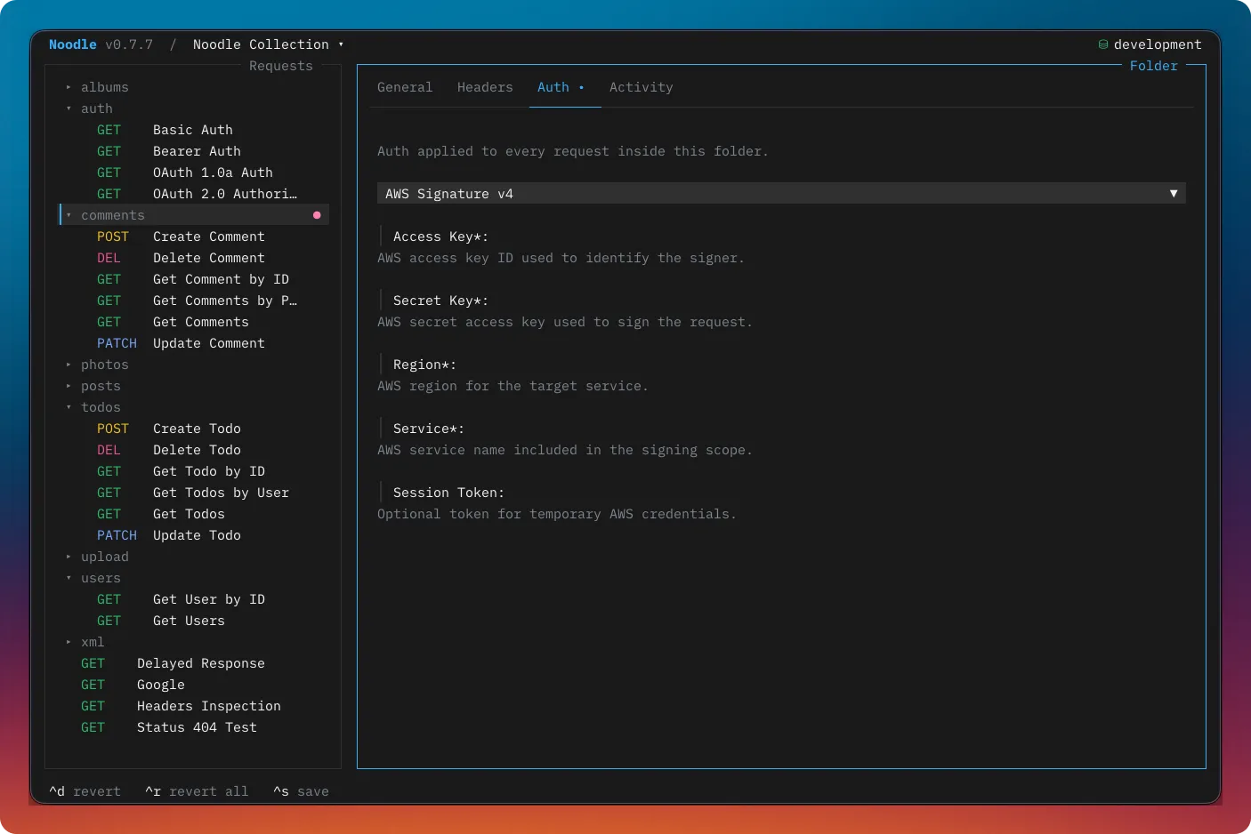Click the revert all shortcut in footer
The height and width of the screenshot is (834, 1251).
(197, 791)
